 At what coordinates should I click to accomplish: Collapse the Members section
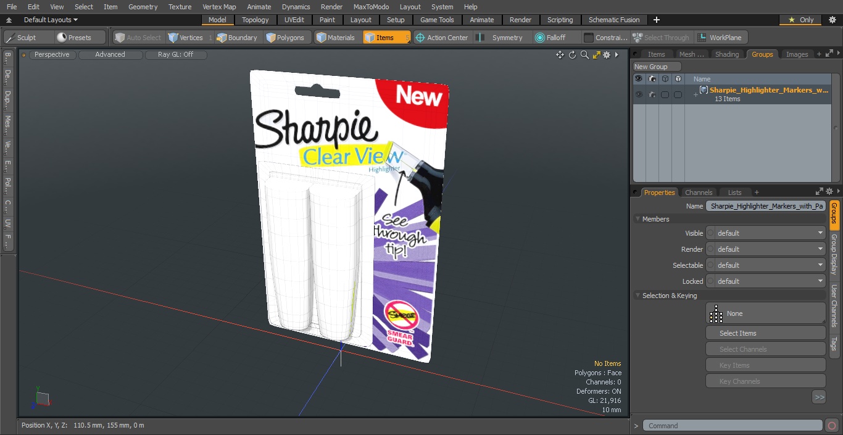637,219
